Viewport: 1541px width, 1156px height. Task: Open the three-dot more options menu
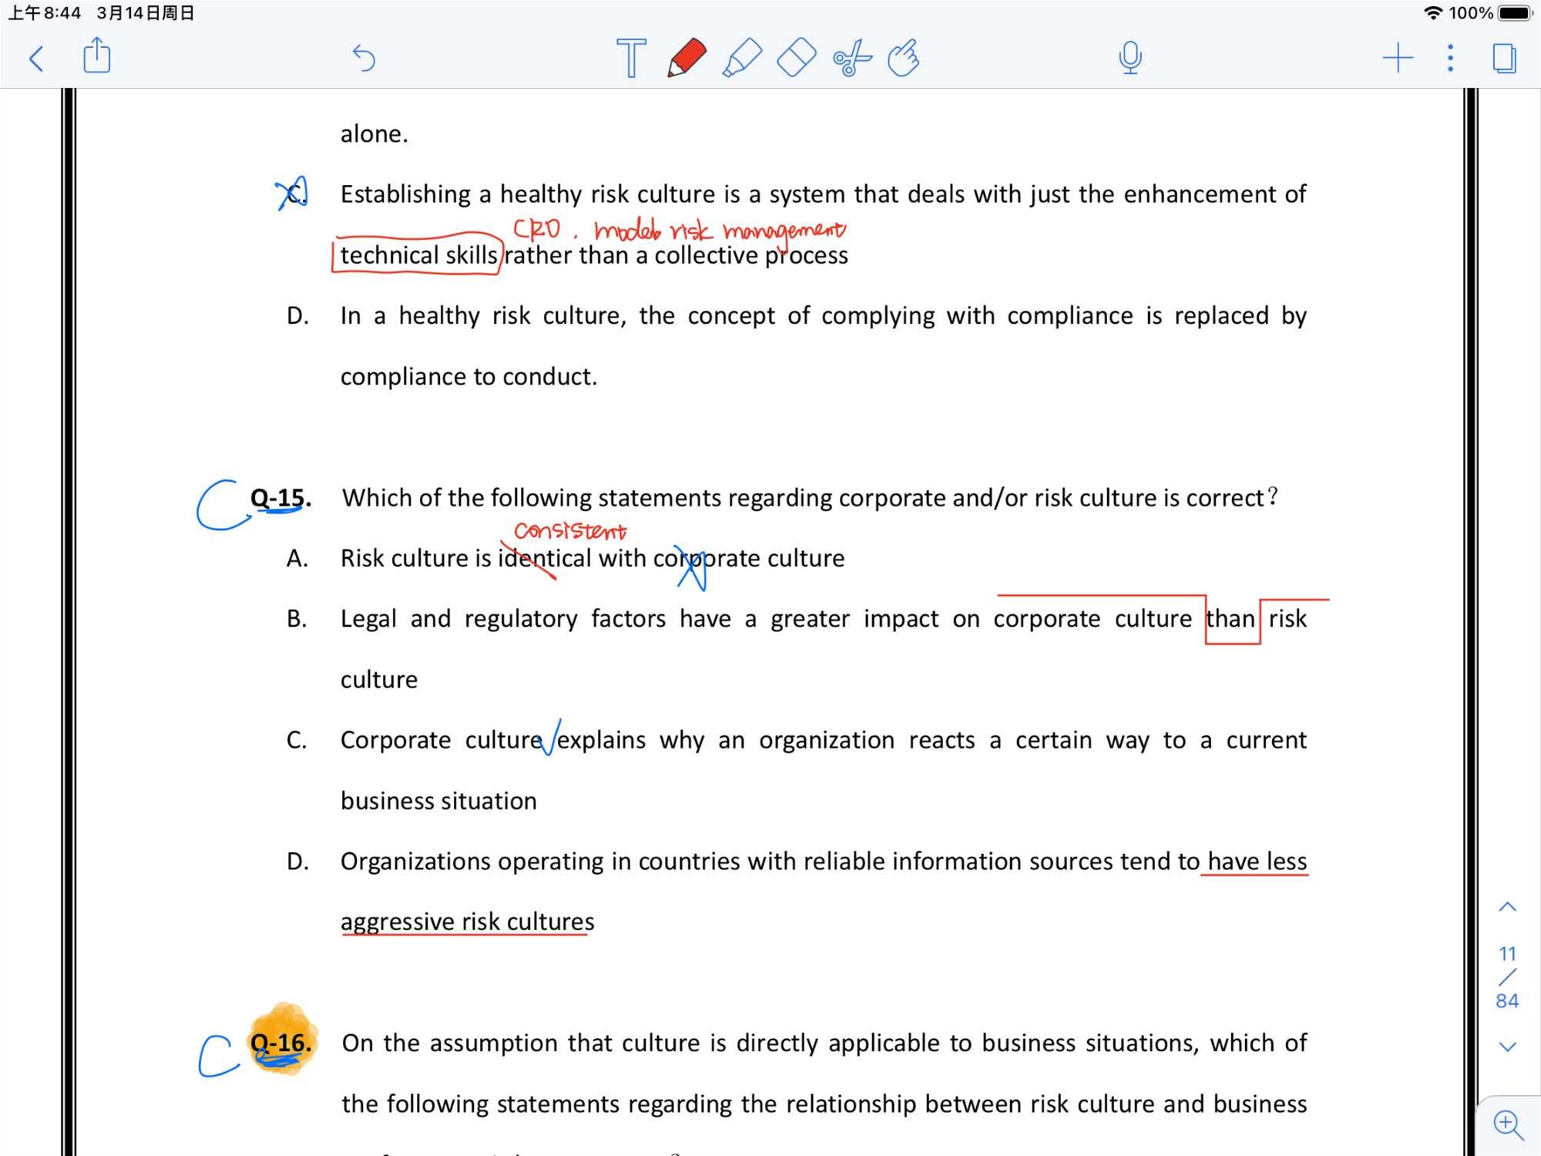click(x=1450, y=59)
